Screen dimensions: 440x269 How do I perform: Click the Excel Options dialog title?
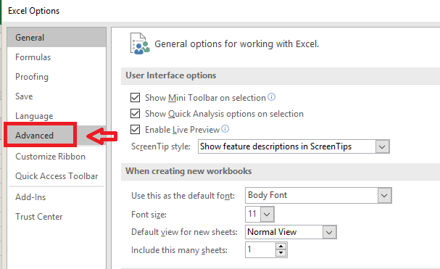[33, 11]
